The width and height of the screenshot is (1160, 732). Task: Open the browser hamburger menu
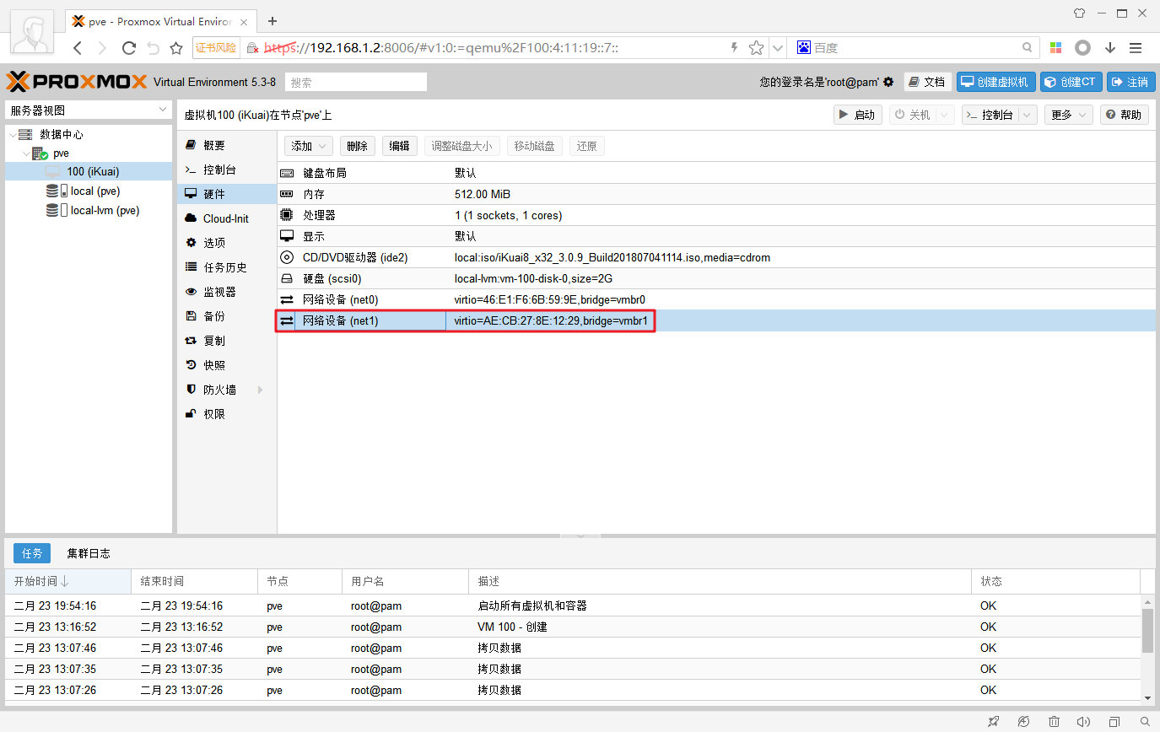[1136, 48]
